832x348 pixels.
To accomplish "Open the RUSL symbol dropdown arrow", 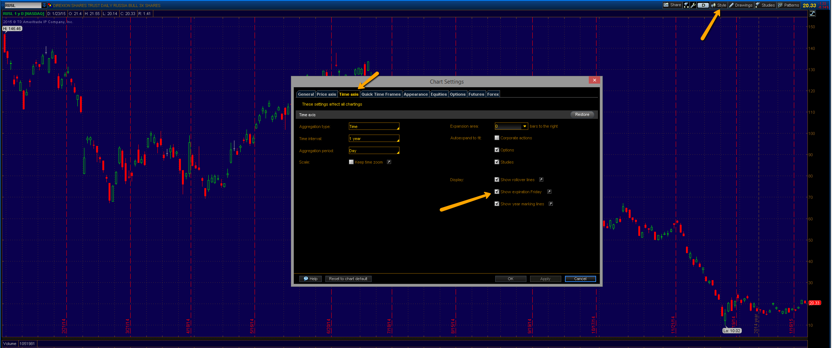I will point(44,5).
